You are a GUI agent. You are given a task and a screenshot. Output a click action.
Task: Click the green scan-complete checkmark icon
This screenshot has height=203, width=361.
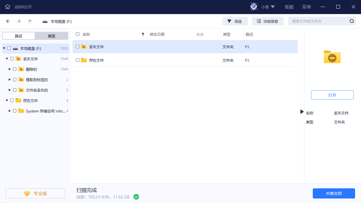136,197
